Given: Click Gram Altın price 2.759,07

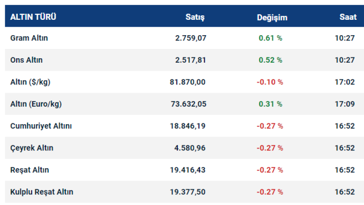Looking at the screenshot, I should [190, 38].
